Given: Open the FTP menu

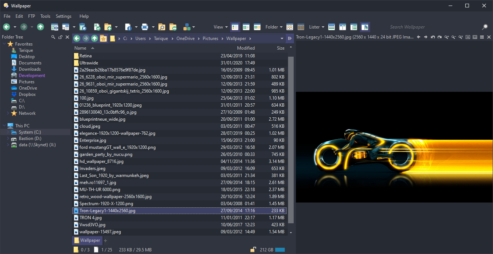Looking at the screenshot, I should (31, 16).
